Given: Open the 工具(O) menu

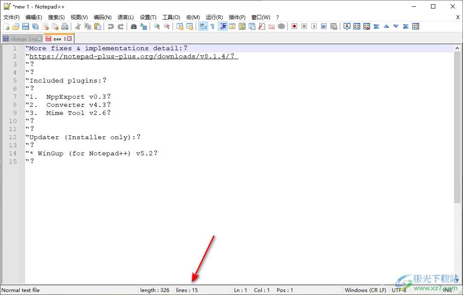Looking at the screenshot, I should pos(171,17).
